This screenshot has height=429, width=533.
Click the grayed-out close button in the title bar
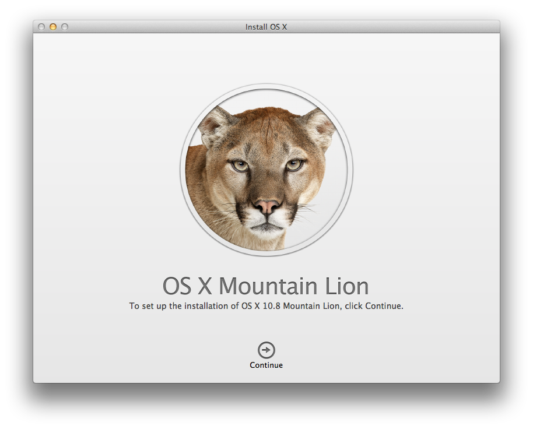(x=41, y=27)
